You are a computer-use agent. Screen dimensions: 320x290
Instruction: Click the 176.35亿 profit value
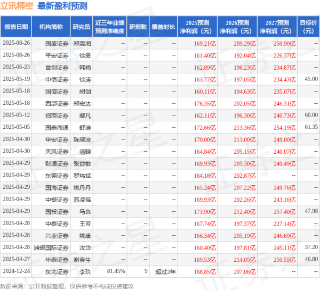click(x=205, y=103)
